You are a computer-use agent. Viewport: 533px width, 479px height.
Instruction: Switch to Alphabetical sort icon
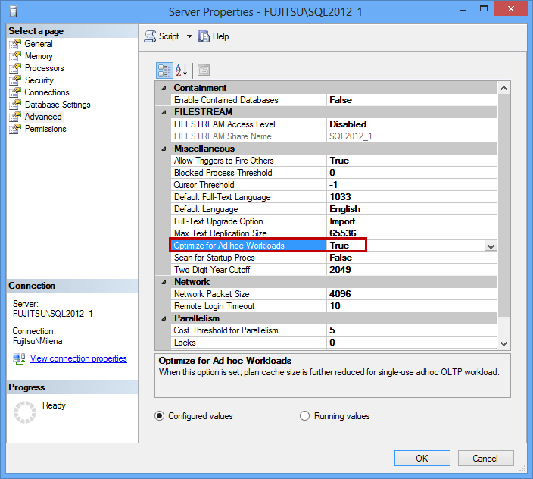pyautogui.click(x=182, y=70)
